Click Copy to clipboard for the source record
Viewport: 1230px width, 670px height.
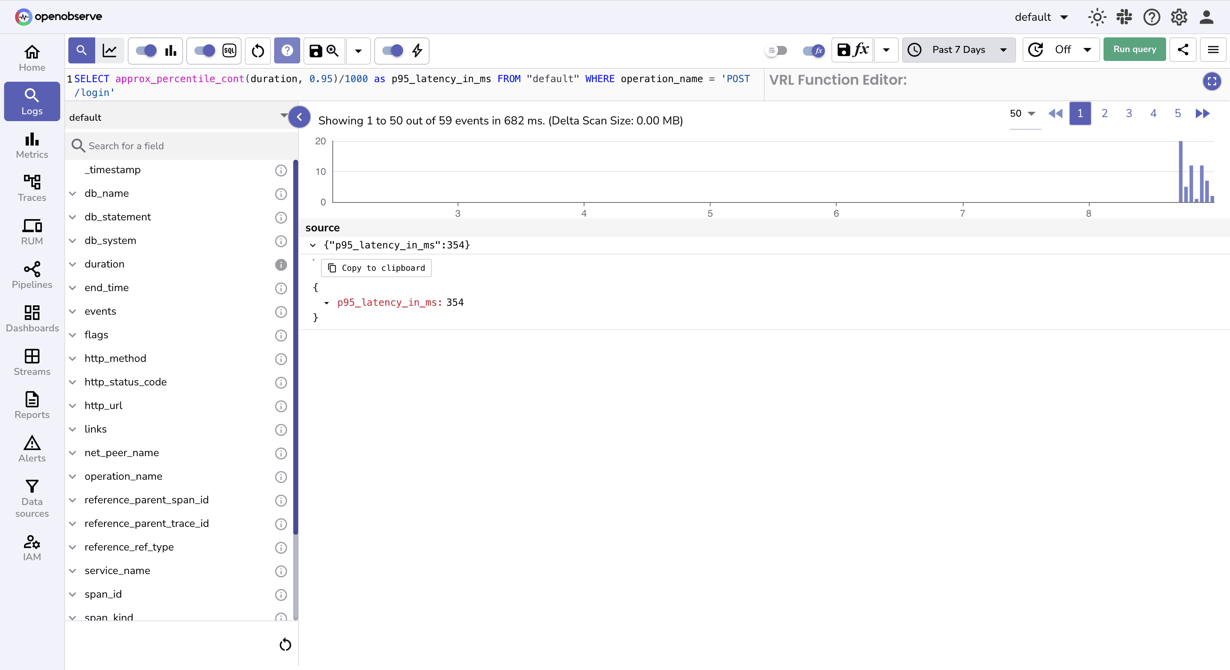tap(376, 268)
